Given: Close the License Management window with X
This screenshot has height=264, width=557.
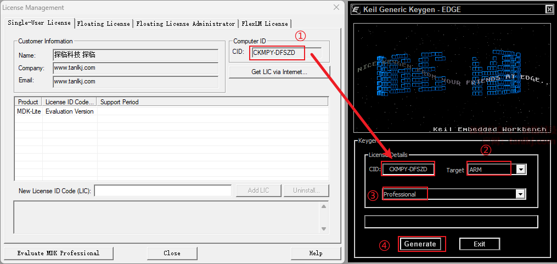Looking at the screenshot, I should coord(336,7).
